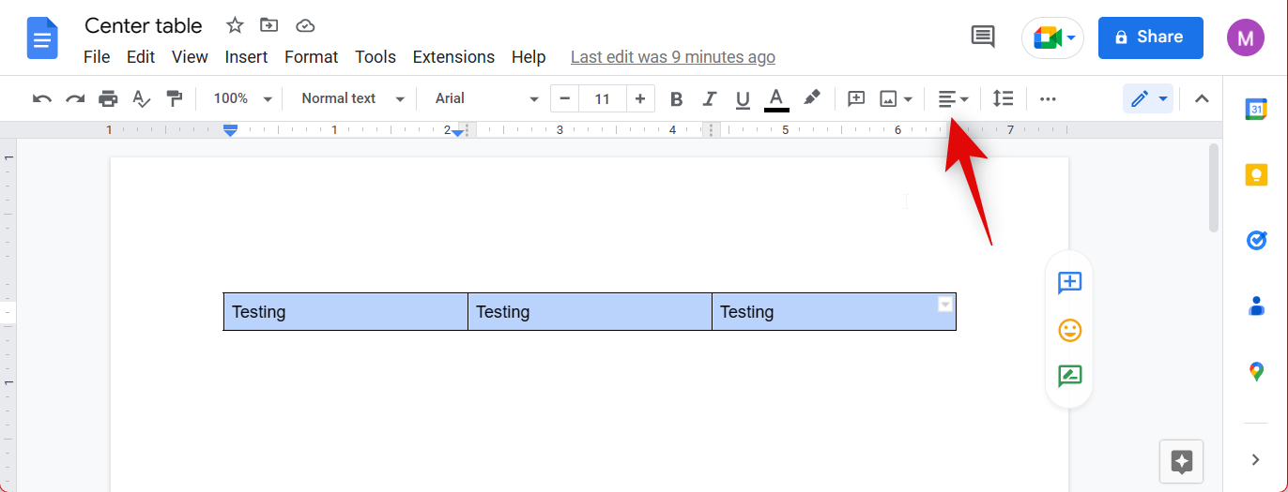Click the Undo arrow icon
1288x492 pixels.
point(42,98)
